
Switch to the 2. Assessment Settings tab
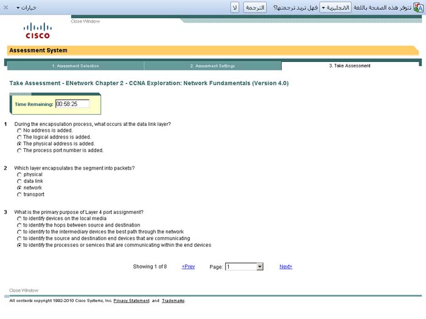tap(212, 66)
